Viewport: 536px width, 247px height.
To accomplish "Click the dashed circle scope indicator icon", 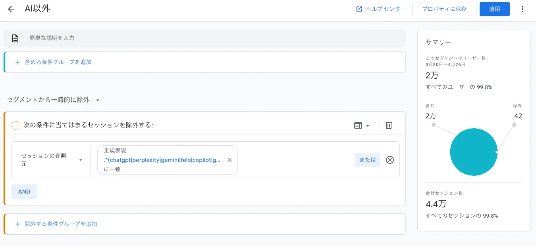I will [16, 125].
